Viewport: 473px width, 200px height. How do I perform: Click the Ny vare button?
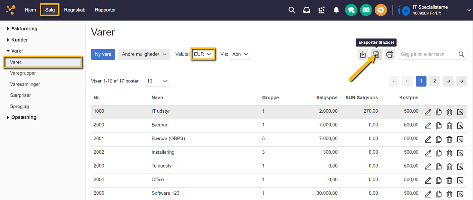pyautogui.click(x=103, y=54)
